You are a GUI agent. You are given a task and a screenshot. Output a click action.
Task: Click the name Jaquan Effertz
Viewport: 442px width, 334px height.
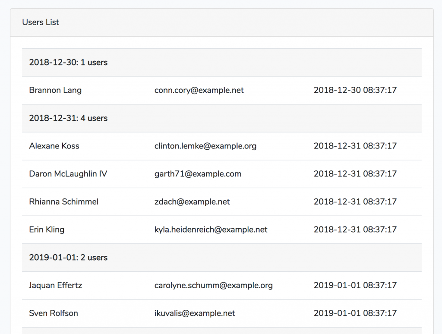click(x=55, y=285)
